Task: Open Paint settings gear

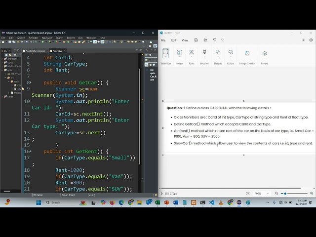Action: 311,40
